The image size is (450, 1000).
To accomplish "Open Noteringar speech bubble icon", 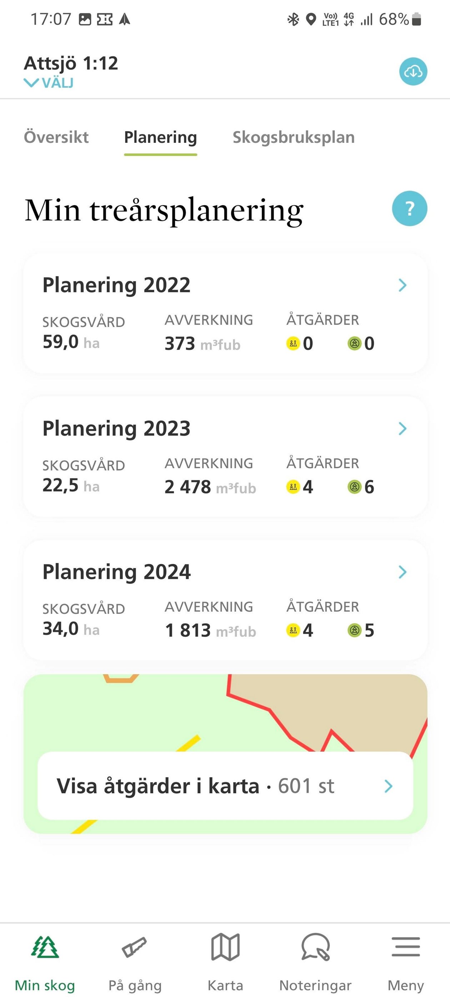I will pyautogui.click(x=316, y=947).
